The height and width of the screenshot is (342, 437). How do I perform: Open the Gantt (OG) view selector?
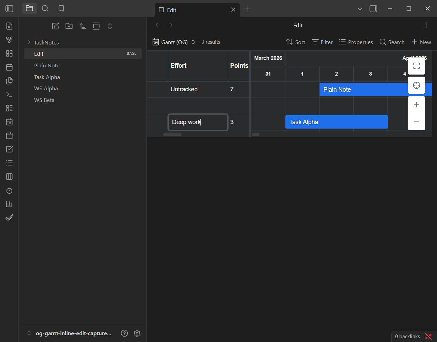pos(174,42)
